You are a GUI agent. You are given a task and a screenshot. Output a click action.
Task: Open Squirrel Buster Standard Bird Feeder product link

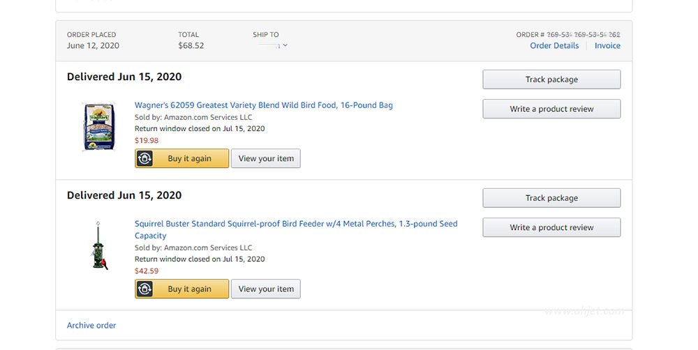pos(296,229)
